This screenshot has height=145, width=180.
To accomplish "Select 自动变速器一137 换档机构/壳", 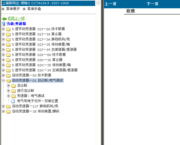I will click(x=35, y=106).
